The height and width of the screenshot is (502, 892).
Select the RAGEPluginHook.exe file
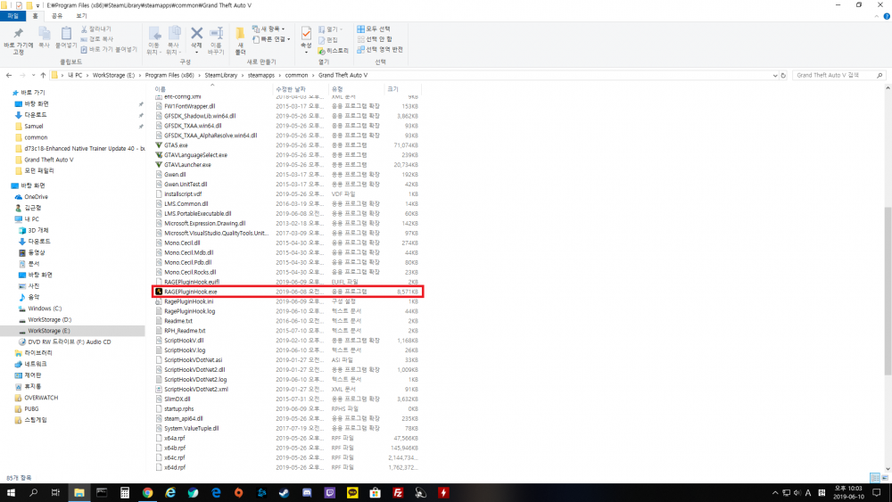287,292
